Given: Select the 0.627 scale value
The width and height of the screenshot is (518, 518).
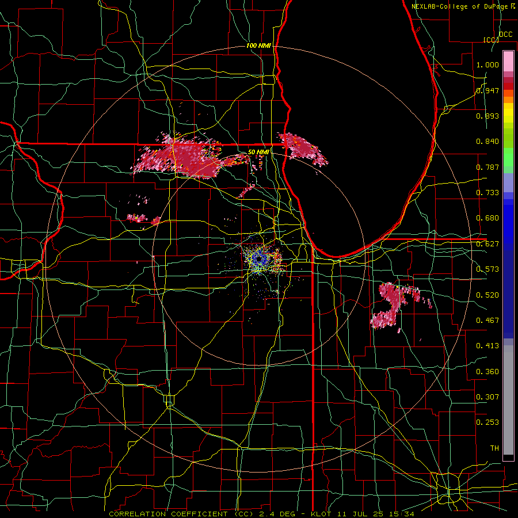Looking at the screenshot, I should click(487, 244).
